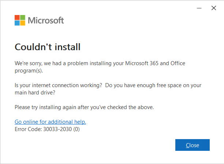
Task: Click the "Couldn't install" heading
Action: [47, 47]
